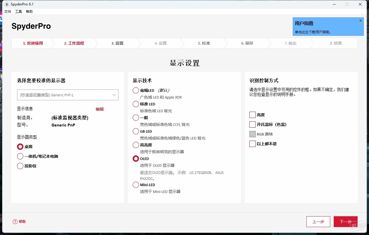Click the red help question mark icon
This screenshot has height=235, width=369.
[x=15, y=222]
